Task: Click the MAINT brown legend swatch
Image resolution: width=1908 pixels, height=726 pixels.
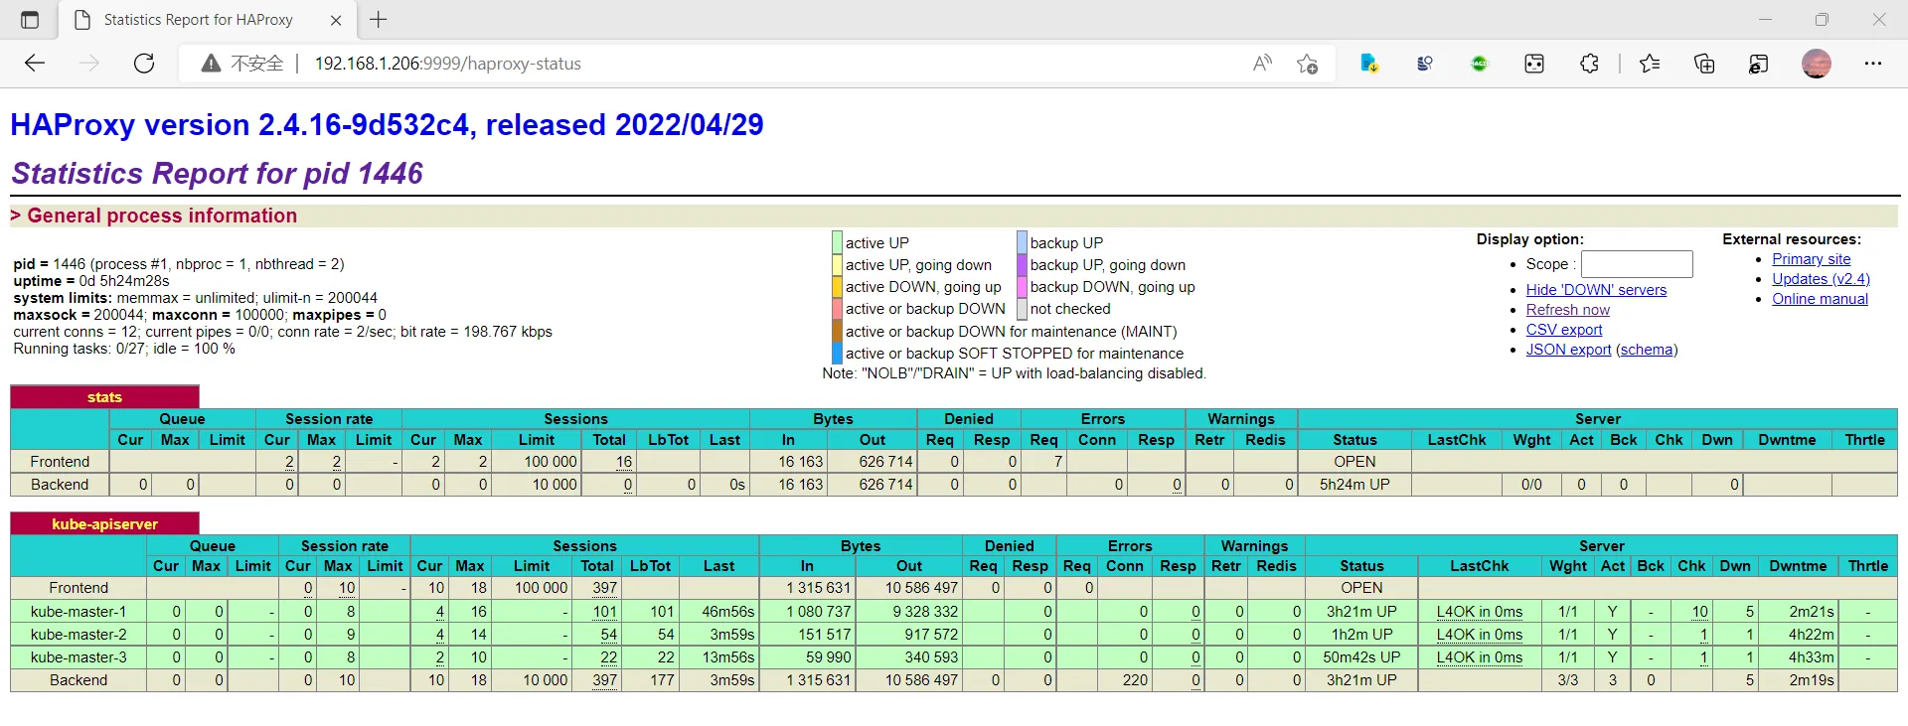Action: (x=837, y=331)
